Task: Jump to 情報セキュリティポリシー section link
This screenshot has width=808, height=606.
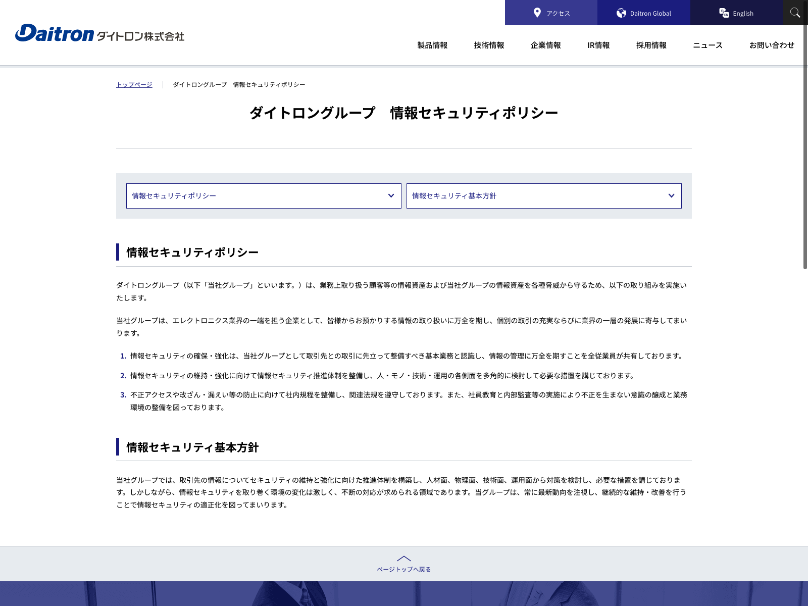Action: click(174, 196)
